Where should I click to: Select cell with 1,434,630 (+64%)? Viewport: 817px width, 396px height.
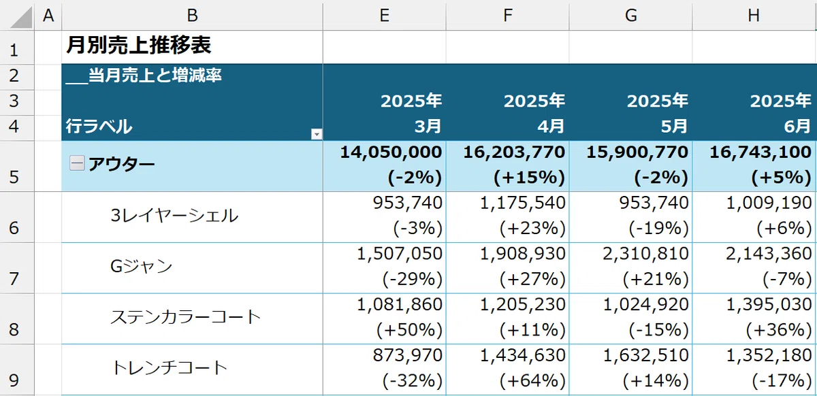click(508, 369)
